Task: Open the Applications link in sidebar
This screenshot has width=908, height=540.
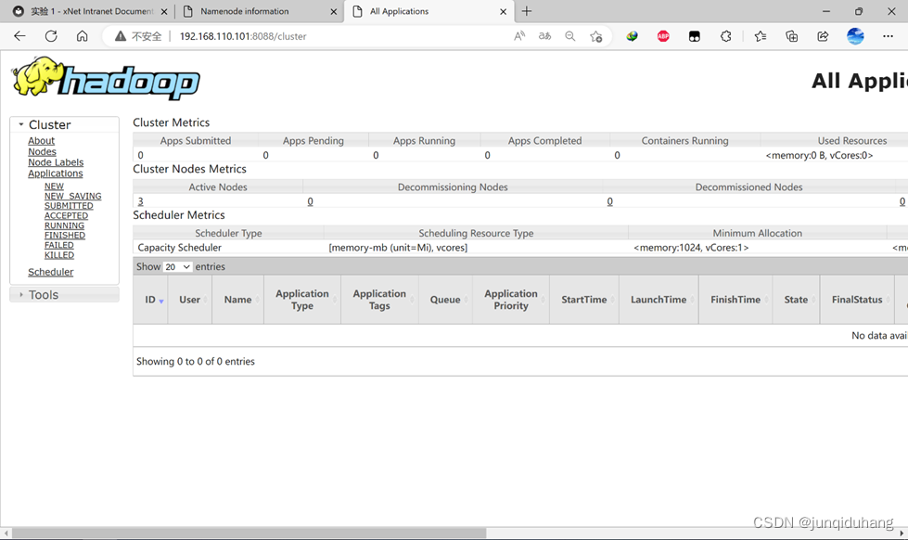Action: coord(56,174)
